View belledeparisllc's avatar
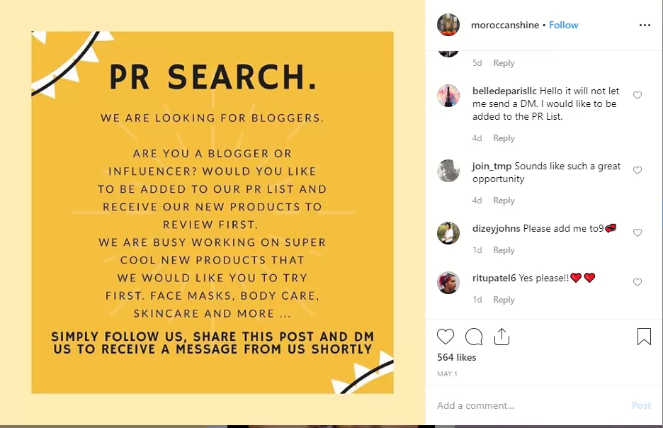Screen dimensions: 663x428 click(x=448, y=96)
